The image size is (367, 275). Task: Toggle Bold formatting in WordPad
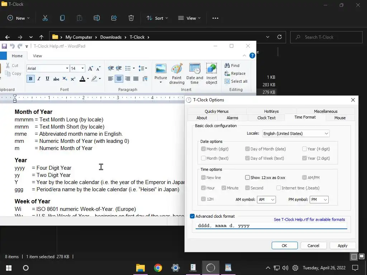click(x=30, y=79)
